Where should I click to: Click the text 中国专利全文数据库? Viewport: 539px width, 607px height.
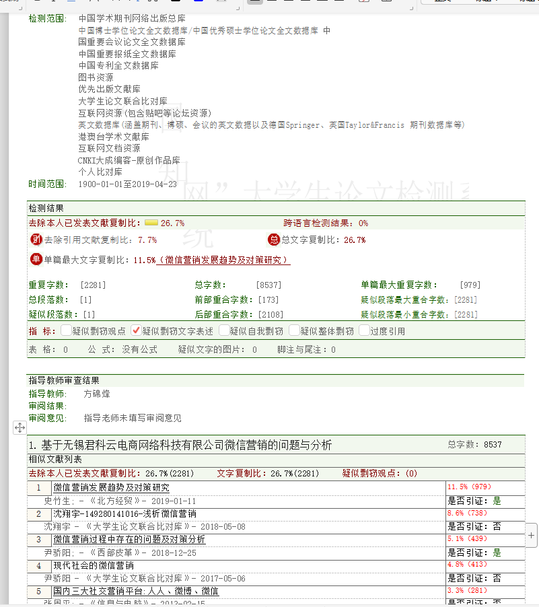[x=118, y=65]
